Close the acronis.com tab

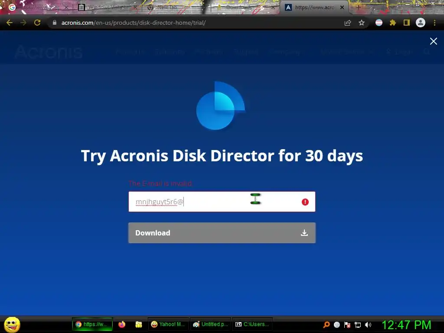coord(342,7)
